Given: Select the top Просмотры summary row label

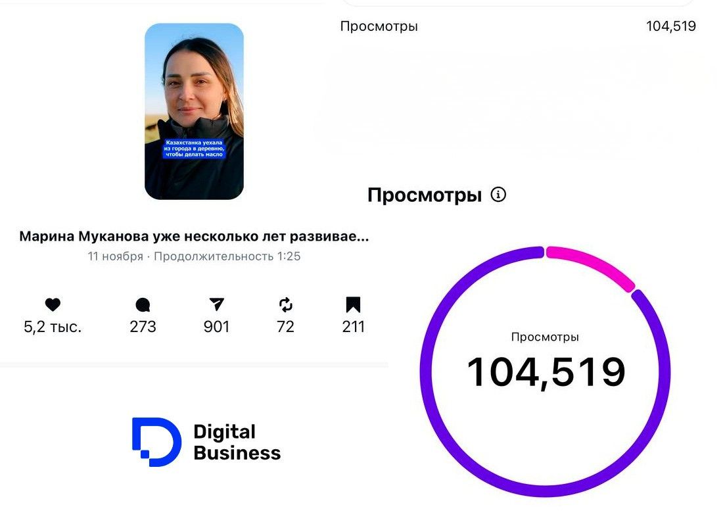Looking at the screenshot, I should (379, 26).
